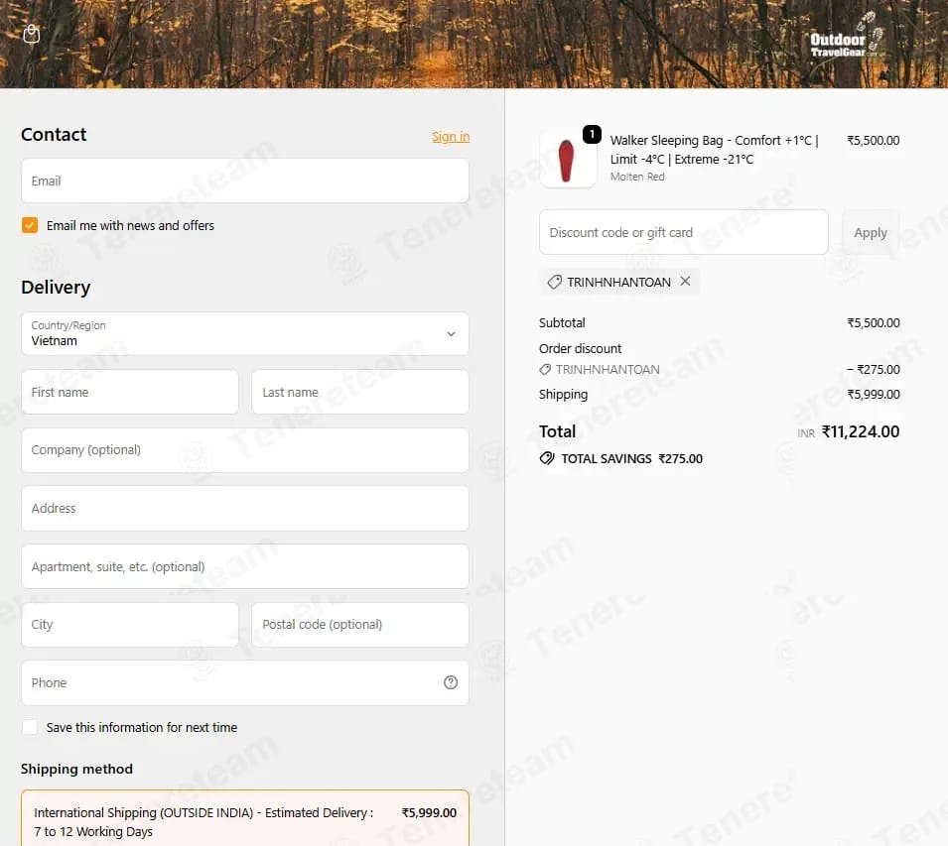Click the quantity badge on product thumbnail
This screenshot has width=948, height=846.
click(592, 134)
